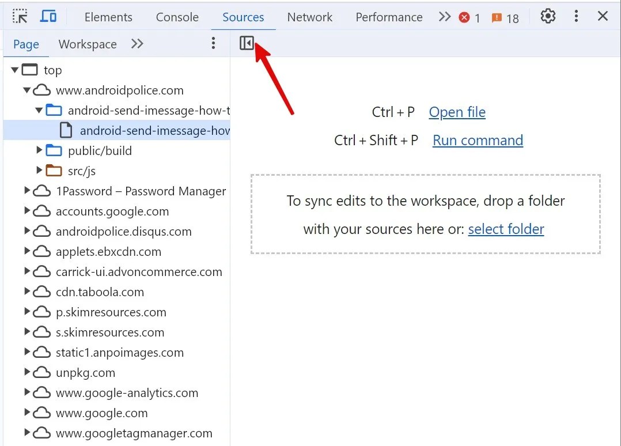Expand the unpkg.com node
Screen dimensions: 621x446
point(26,372)
